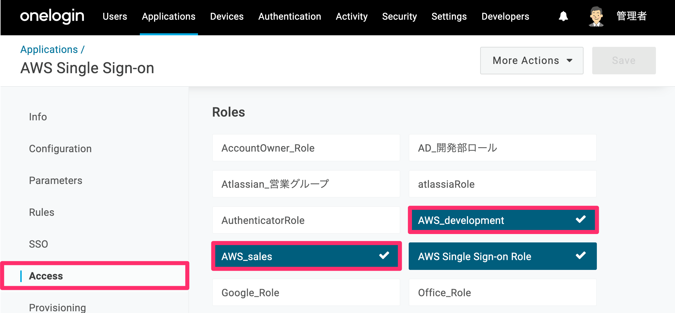
Task: Enable the Office_Role role
Action: coord(502,292)
